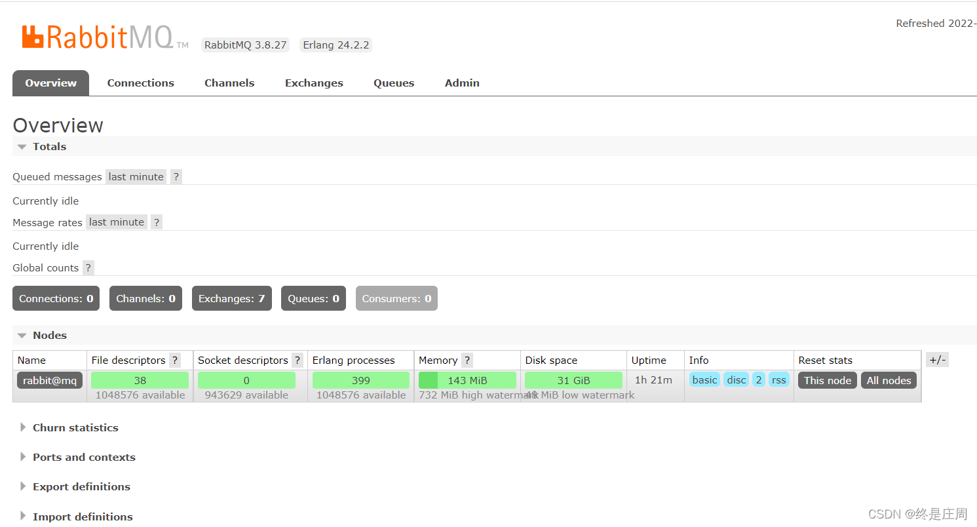This screenshot has height=527, width=977.
Task: Click the Memory 143 MiB usage bar
Action: click(x=467, y=380)
